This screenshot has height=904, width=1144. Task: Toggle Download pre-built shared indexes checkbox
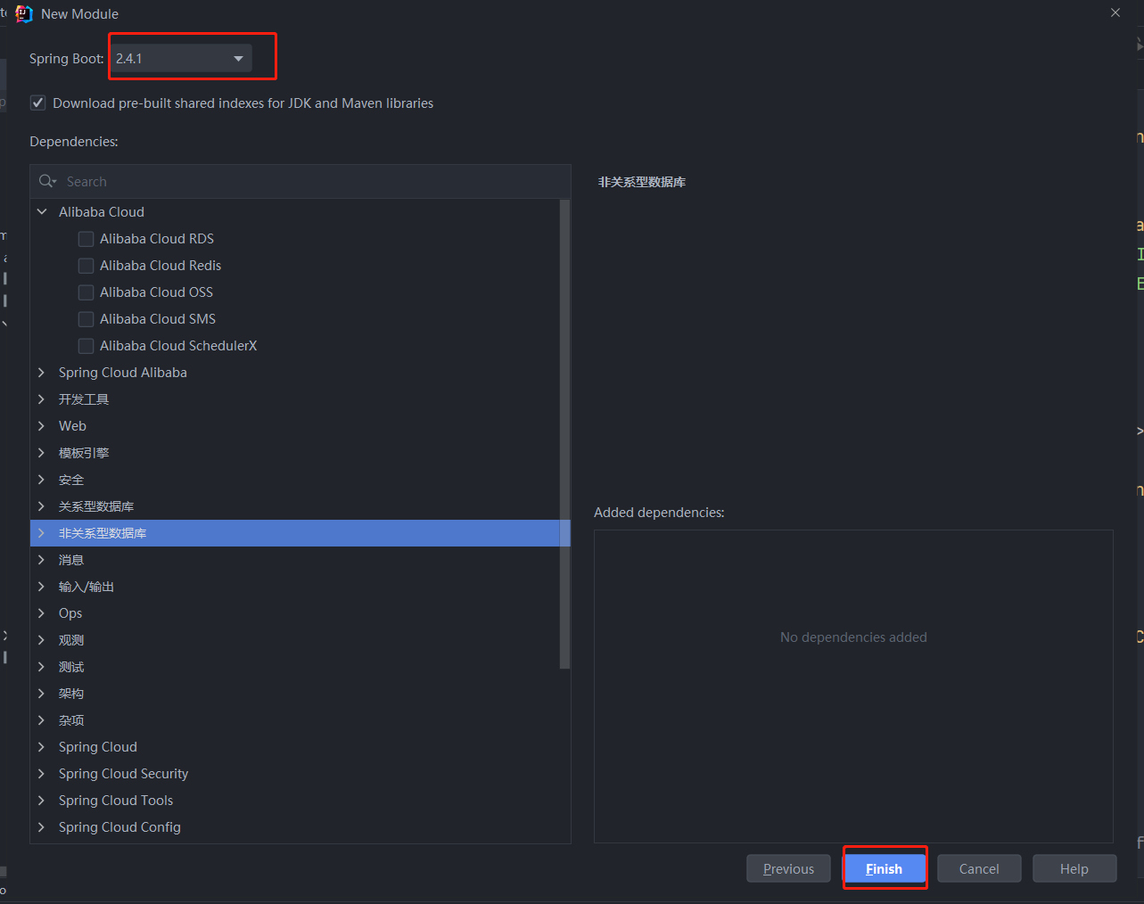38,103
